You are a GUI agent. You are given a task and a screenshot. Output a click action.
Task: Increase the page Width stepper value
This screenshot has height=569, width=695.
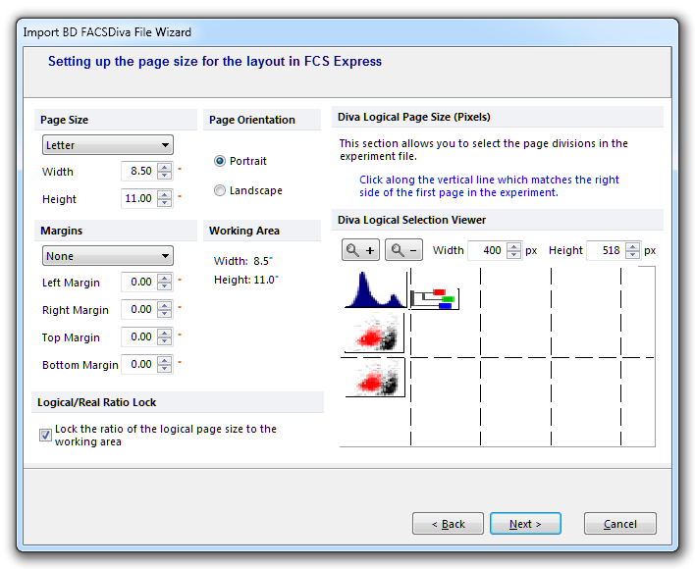coord(164,167)
